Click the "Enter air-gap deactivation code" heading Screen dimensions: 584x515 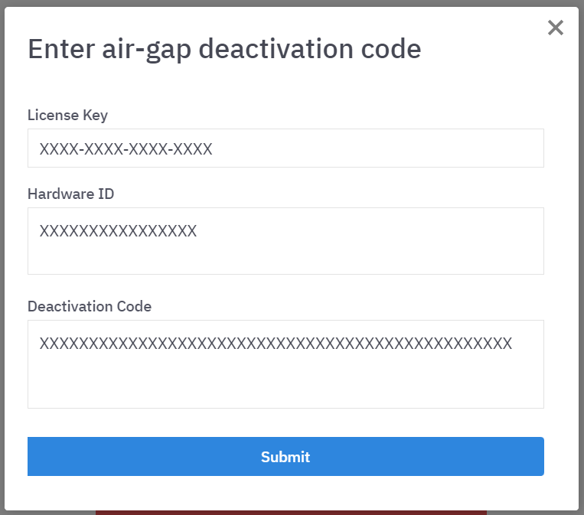click(x=224, y=49)
